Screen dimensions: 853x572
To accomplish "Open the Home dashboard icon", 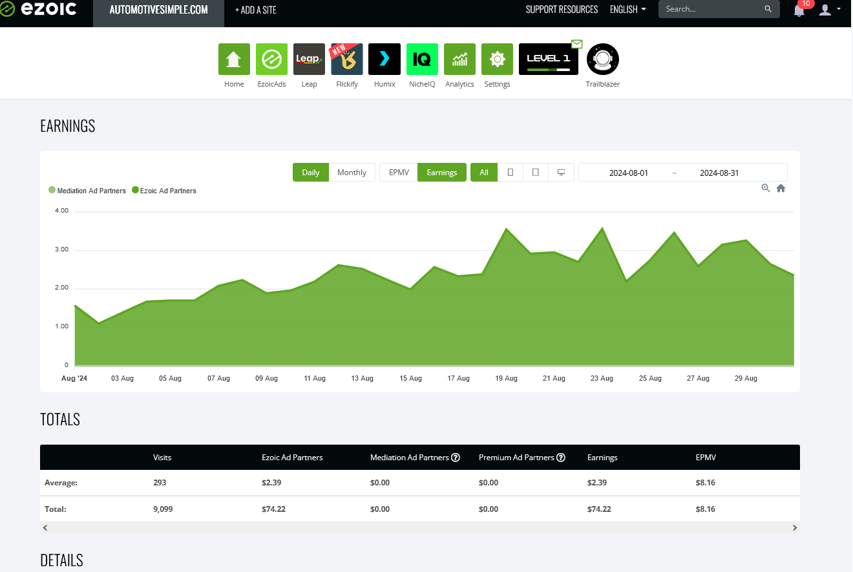I will pos(234,59).
